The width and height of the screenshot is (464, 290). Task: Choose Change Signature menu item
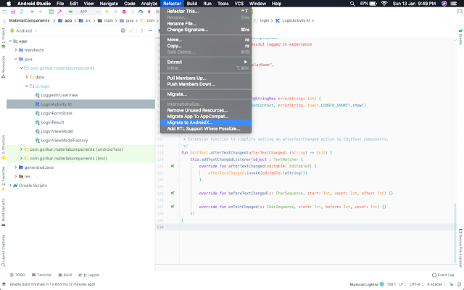click(206, 30)
